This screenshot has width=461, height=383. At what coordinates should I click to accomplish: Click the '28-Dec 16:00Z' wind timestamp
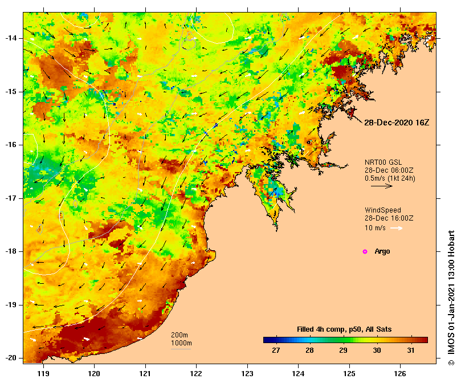click(389, 218)
